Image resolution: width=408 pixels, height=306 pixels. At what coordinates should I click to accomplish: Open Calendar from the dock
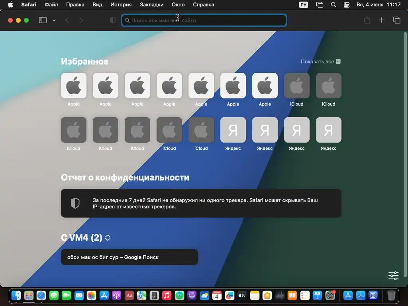217,296
